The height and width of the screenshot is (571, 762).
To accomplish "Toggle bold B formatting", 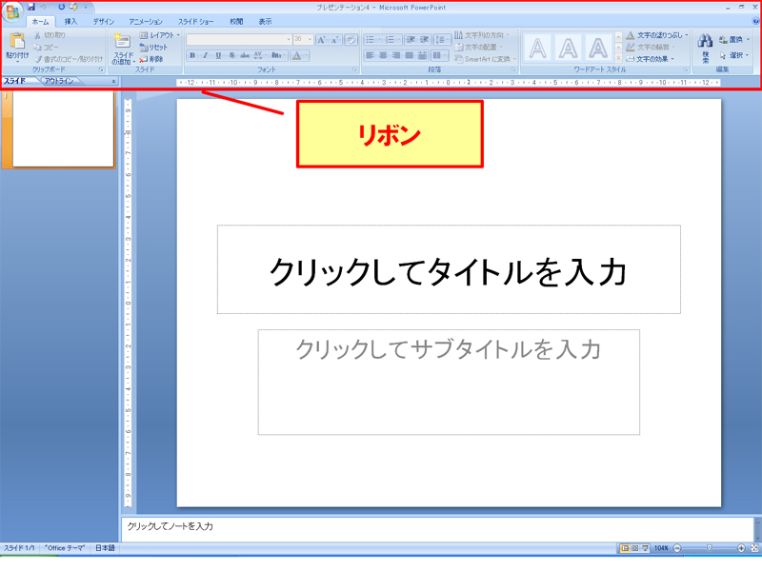I will tap(192, 55).
